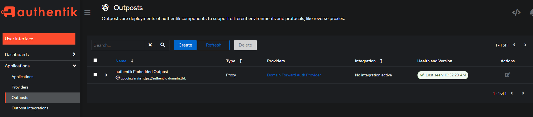Image resolution: width=533 pixels, height=117 pixels.
Task: Open Providers in the sidebar
Action: coord(20,87)
